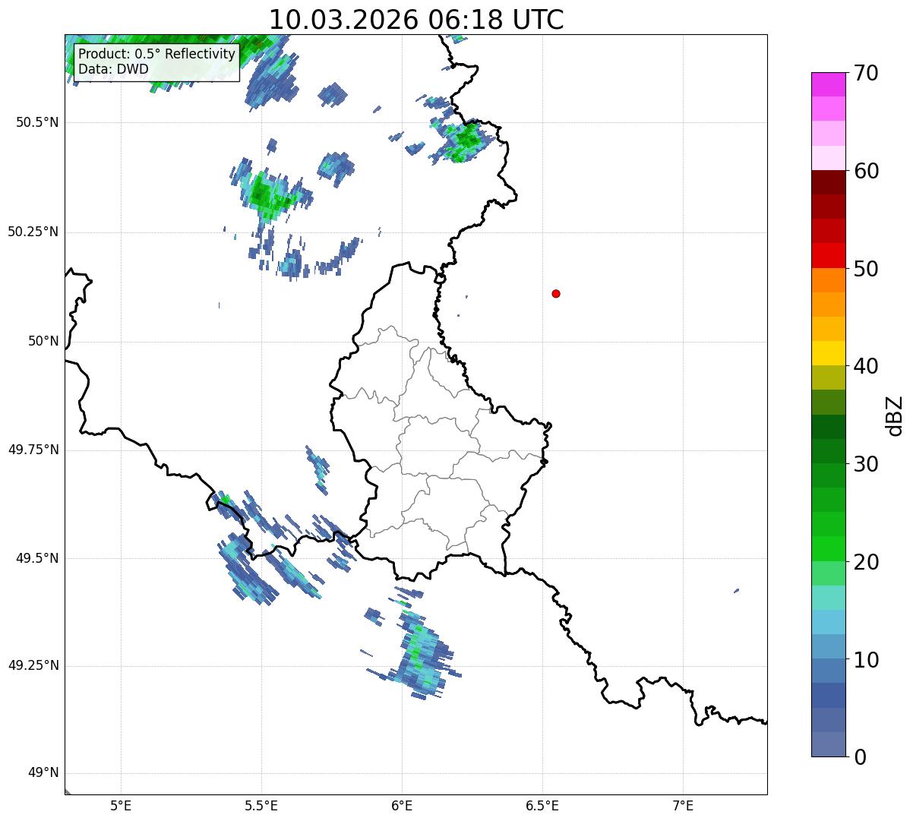Click the dBZ colorbar axis label
The image size is (913, 821).
pyautogui.click(x=895, y=415)
